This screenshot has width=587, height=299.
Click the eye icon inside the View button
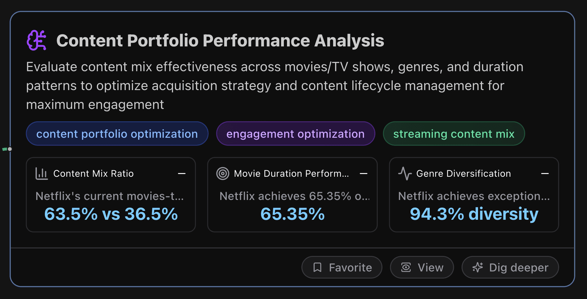tap(406, 267)
